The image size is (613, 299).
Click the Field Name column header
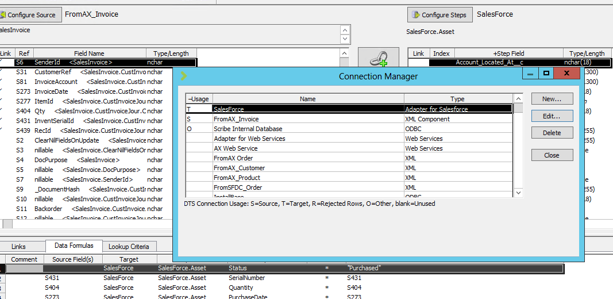tap(90, 53)
